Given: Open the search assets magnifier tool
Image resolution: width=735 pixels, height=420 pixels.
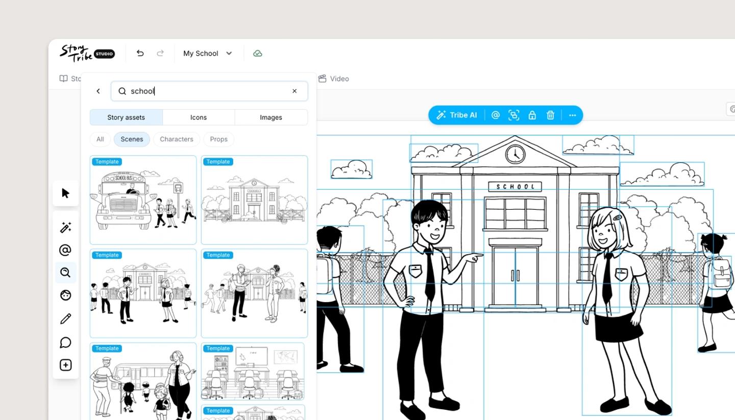Looking at the screenshot, I should (65, 273).
